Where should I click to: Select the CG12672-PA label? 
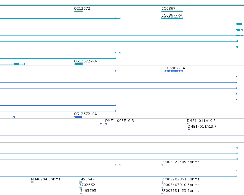click(85, 114)
